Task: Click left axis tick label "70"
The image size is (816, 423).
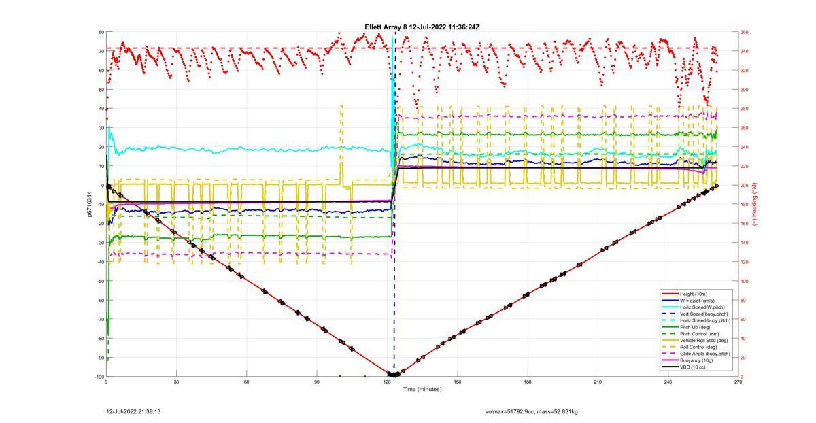Action: 101,51
